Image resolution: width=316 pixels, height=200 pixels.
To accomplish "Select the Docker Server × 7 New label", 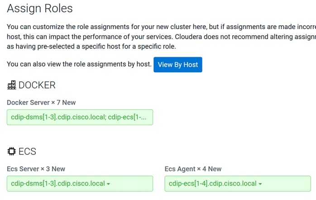I will pos(41,102).
